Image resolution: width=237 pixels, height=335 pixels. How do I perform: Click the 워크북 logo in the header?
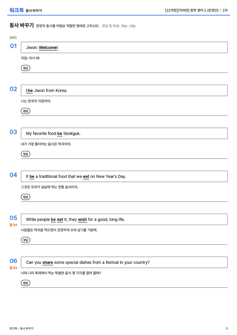16,10
